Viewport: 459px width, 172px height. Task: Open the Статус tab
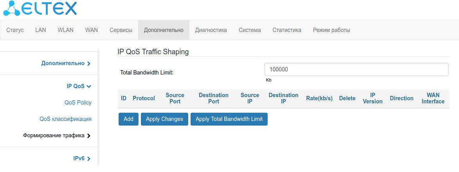click(15, 30)
